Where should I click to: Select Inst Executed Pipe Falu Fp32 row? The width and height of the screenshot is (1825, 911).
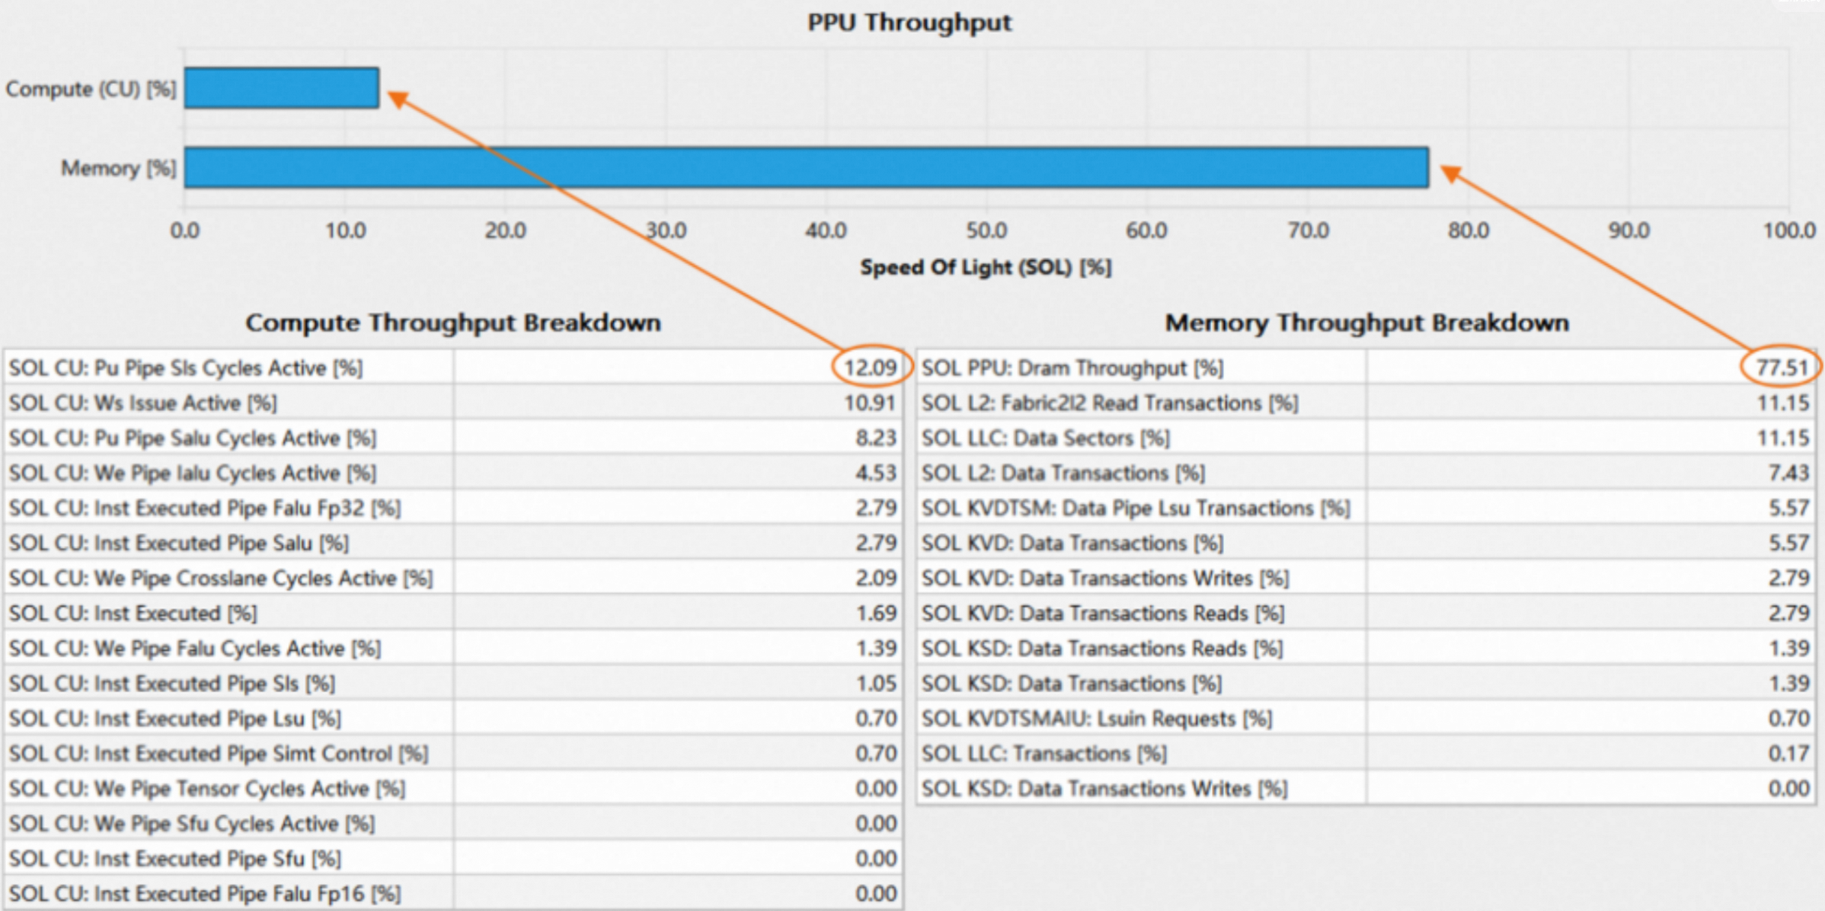click(204, 508)
